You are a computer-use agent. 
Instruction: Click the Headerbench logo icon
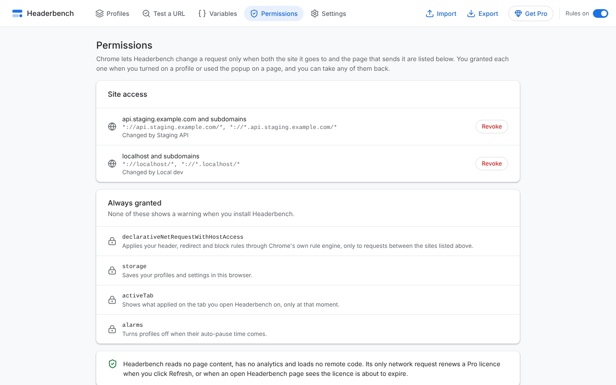[17, 13]
